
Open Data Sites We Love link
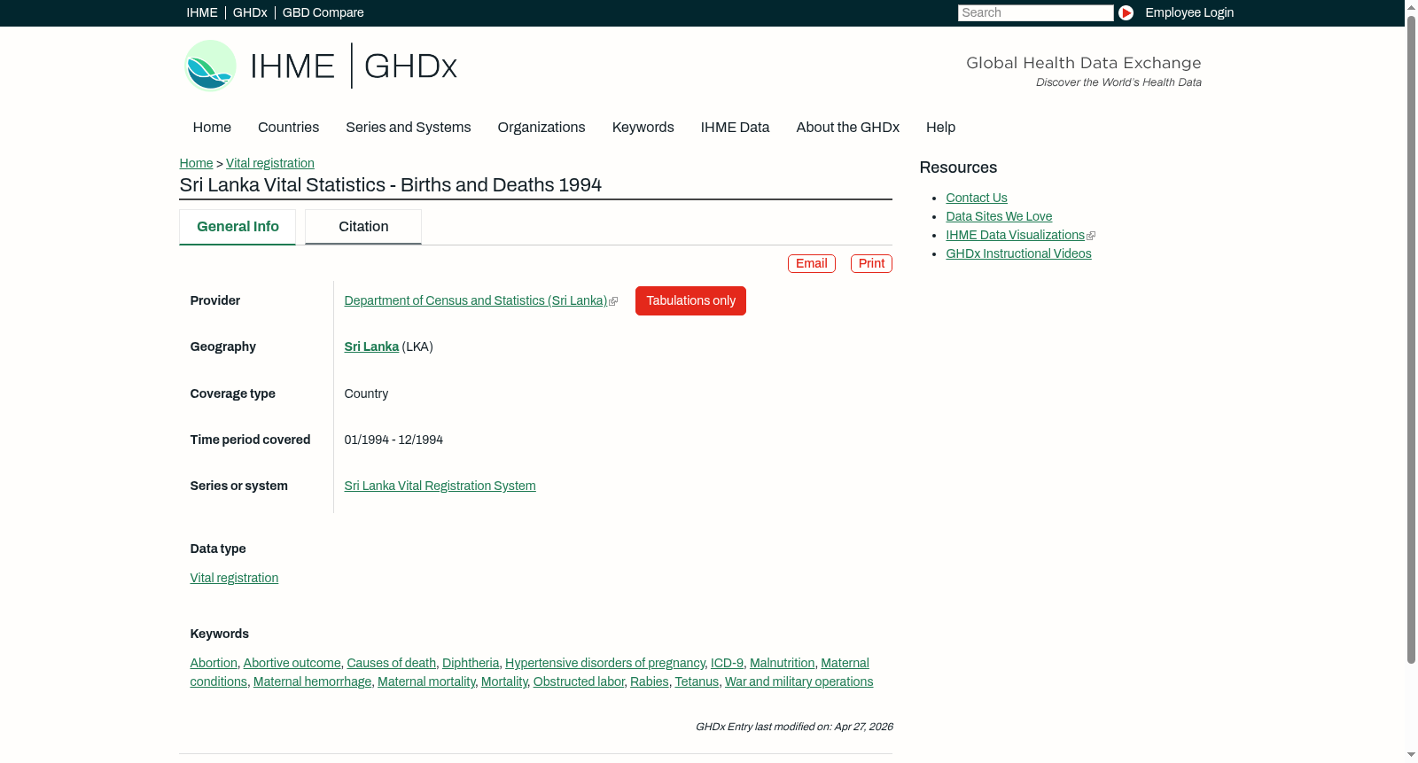click(999, 216)
